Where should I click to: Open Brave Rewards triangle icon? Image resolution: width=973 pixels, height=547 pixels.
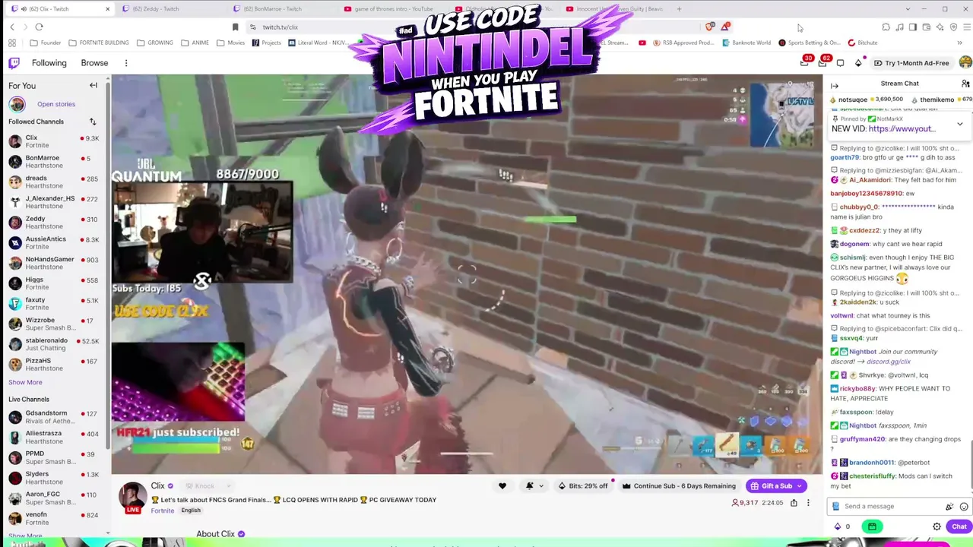click(727, 27)
